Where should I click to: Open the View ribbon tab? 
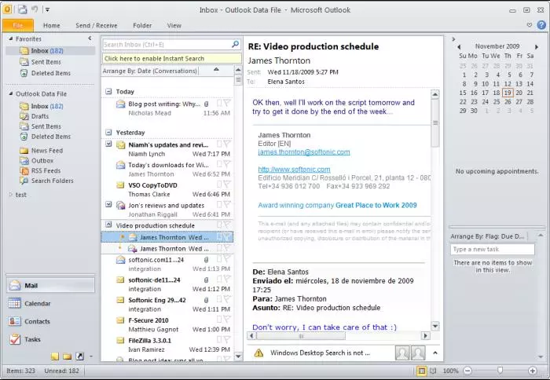(174, 25)
